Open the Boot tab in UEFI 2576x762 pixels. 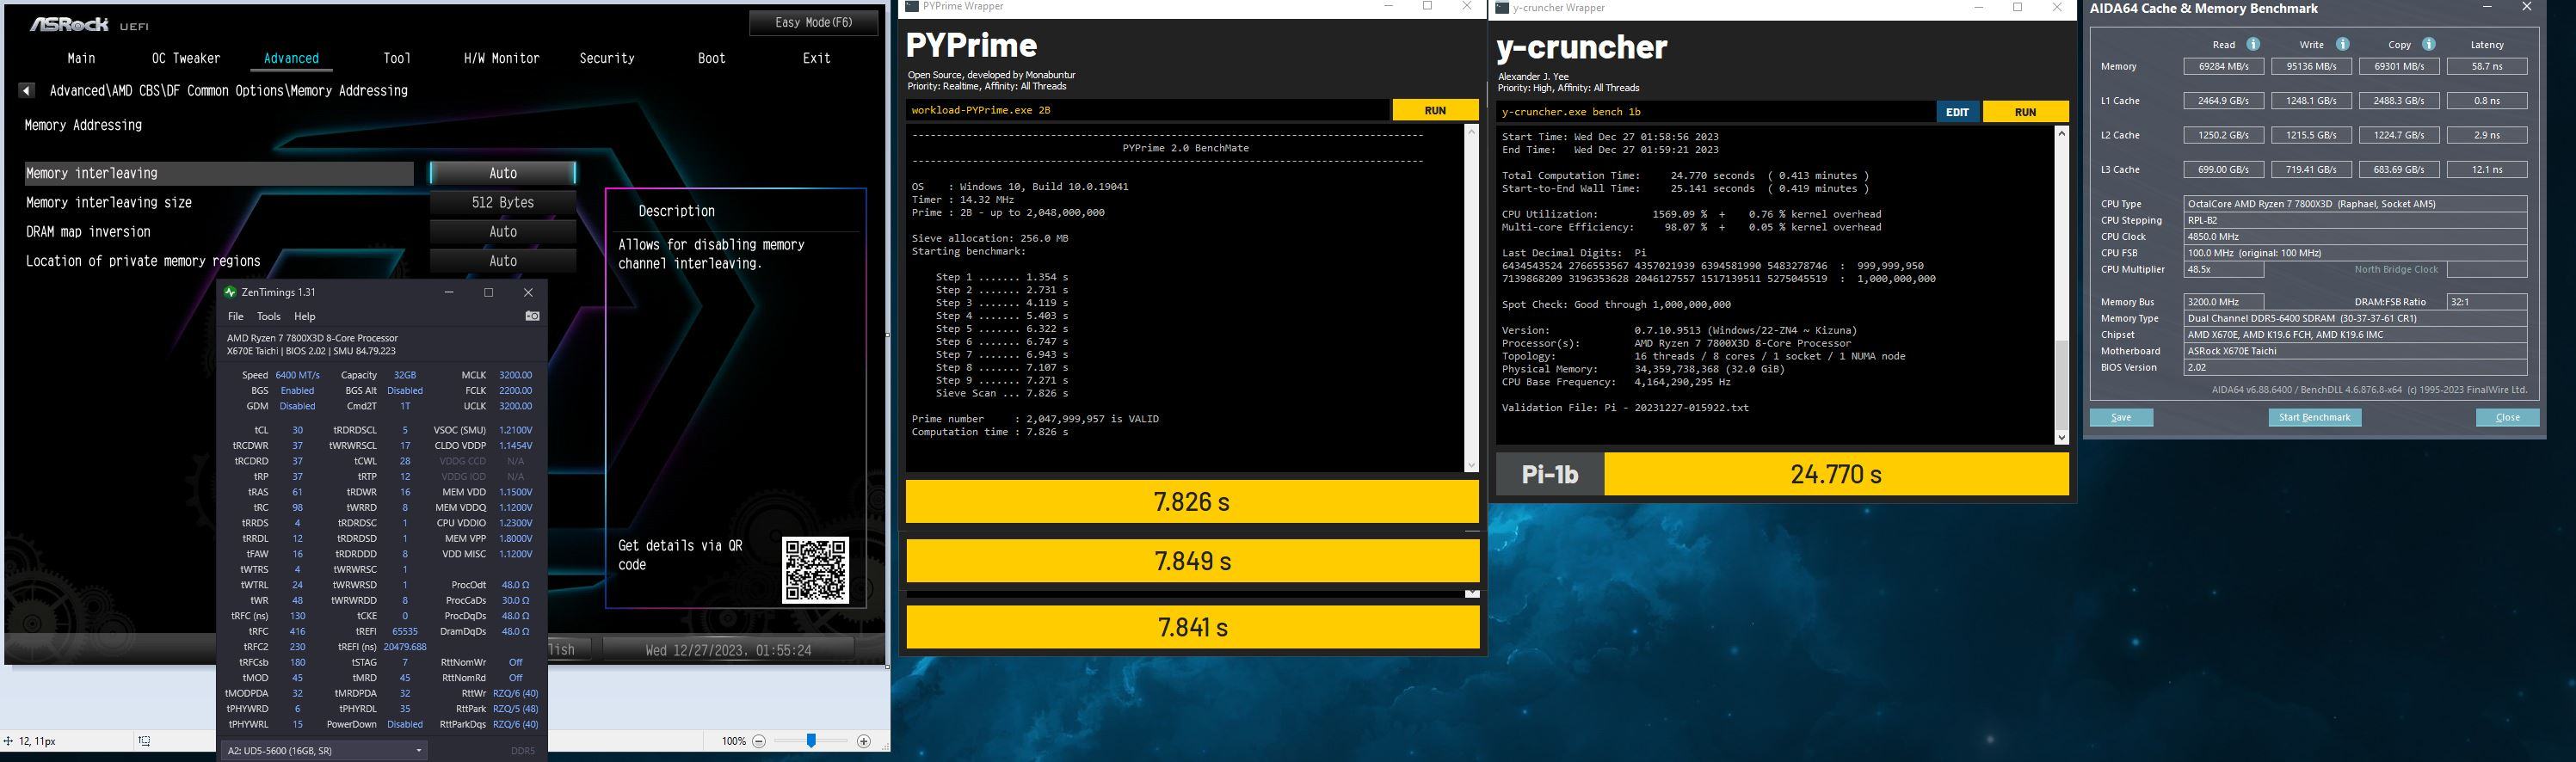pos(712,58)
